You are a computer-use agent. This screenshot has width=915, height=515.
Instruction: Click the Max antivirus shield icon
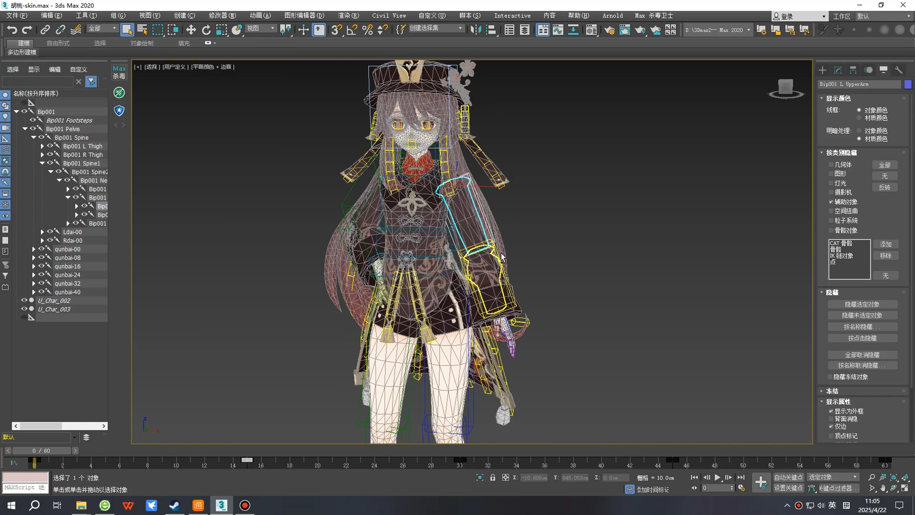click(x=119, y=111)
